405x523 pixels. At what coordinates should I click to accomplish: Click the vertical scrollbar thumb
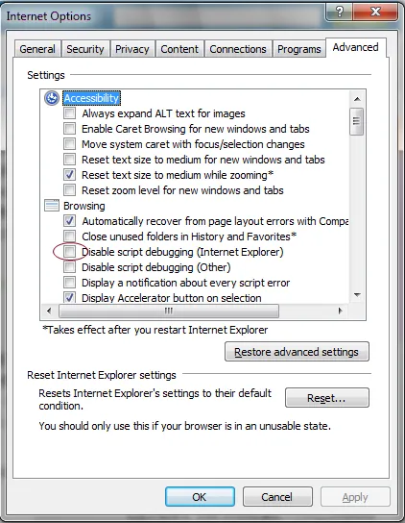coord(357,121)
